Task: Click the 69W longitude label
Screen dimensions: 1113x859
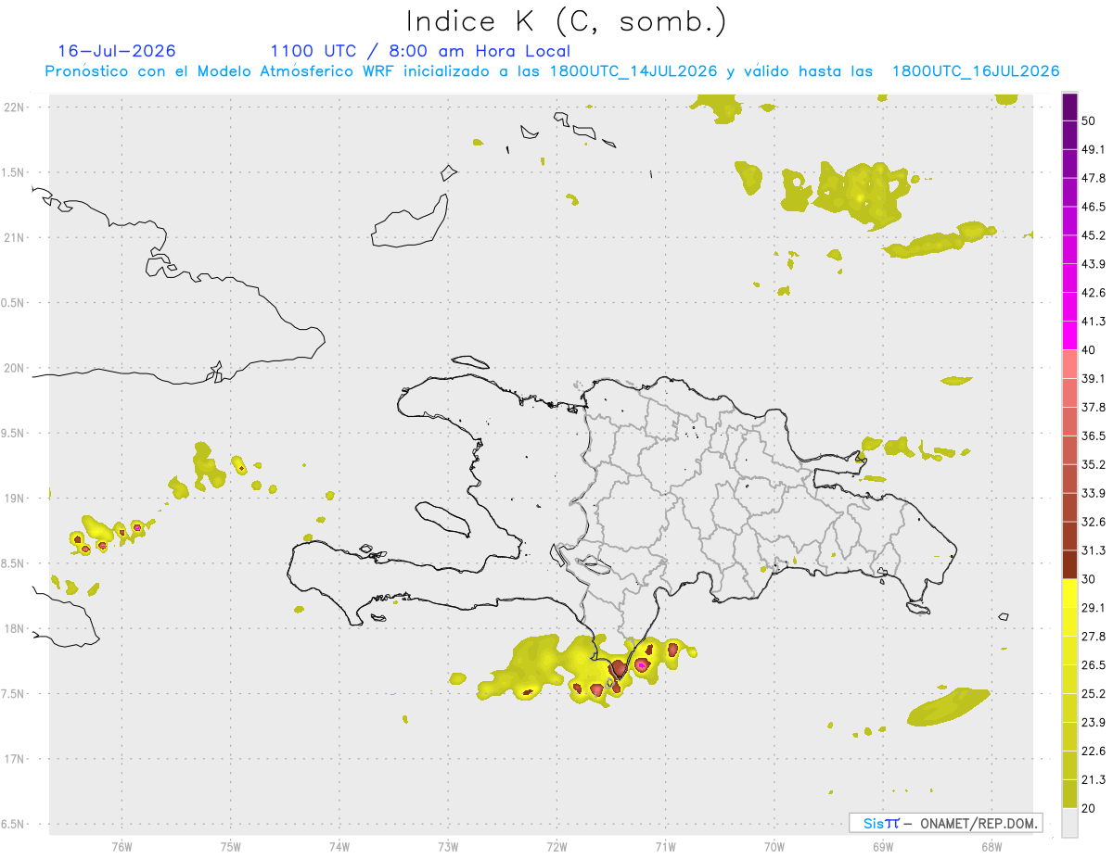Action: pos(882,847)
